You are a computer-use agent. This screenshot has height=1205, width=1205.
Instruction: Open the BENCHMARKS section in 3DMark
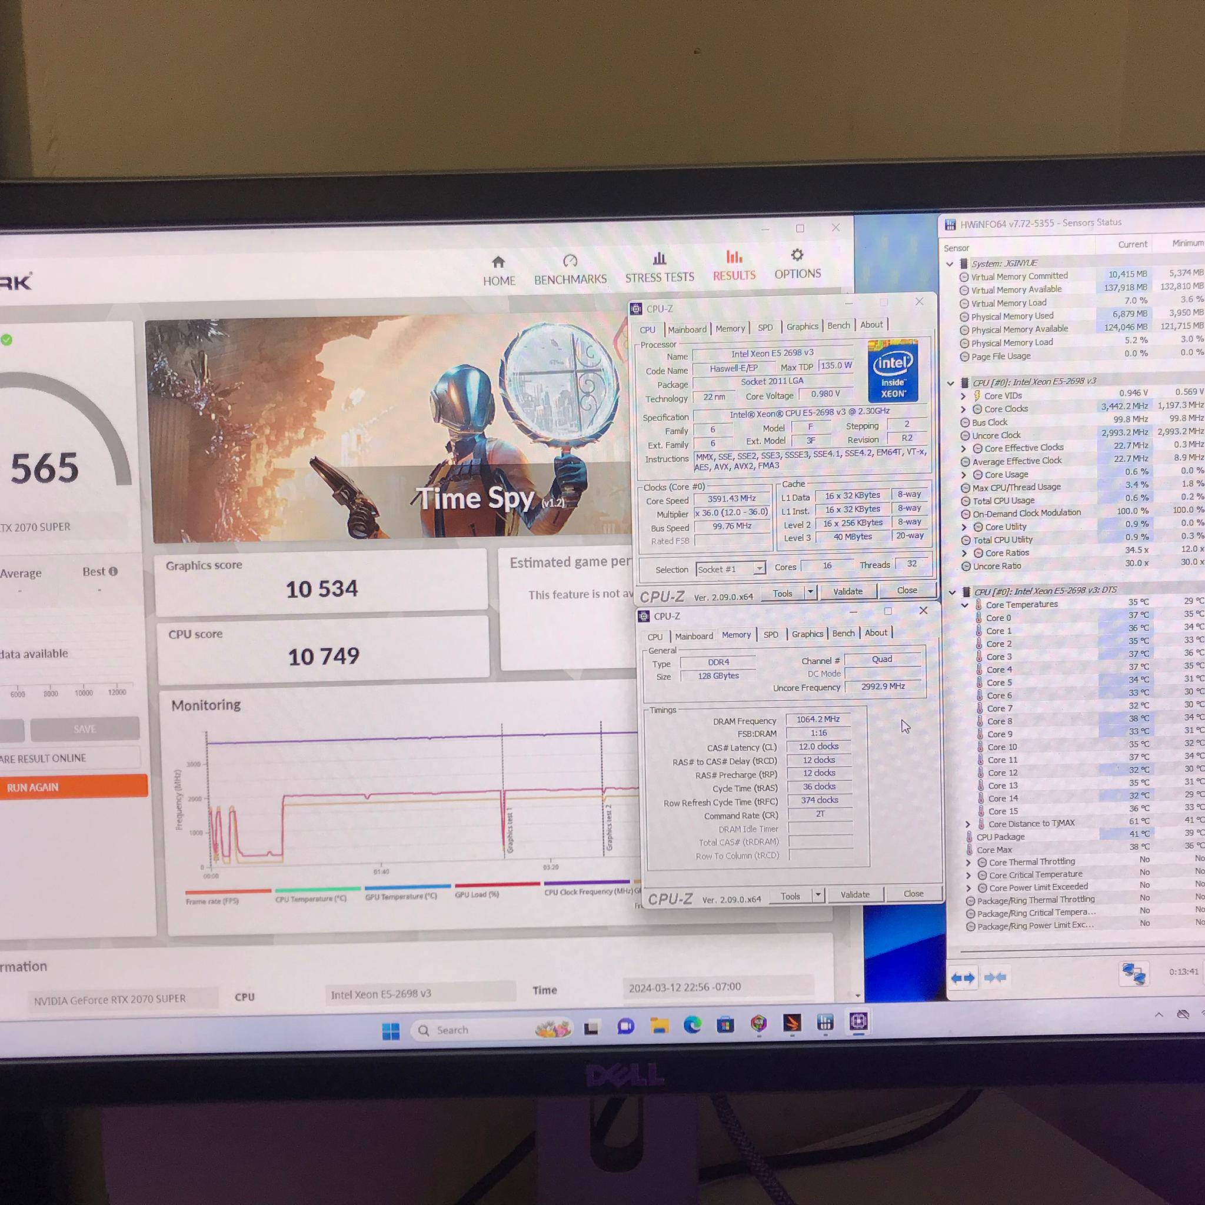pyautogui.click(x=570, y=269)
